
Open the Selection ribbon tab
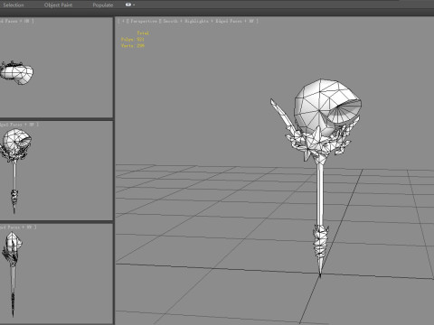click(x=14, y=5)
